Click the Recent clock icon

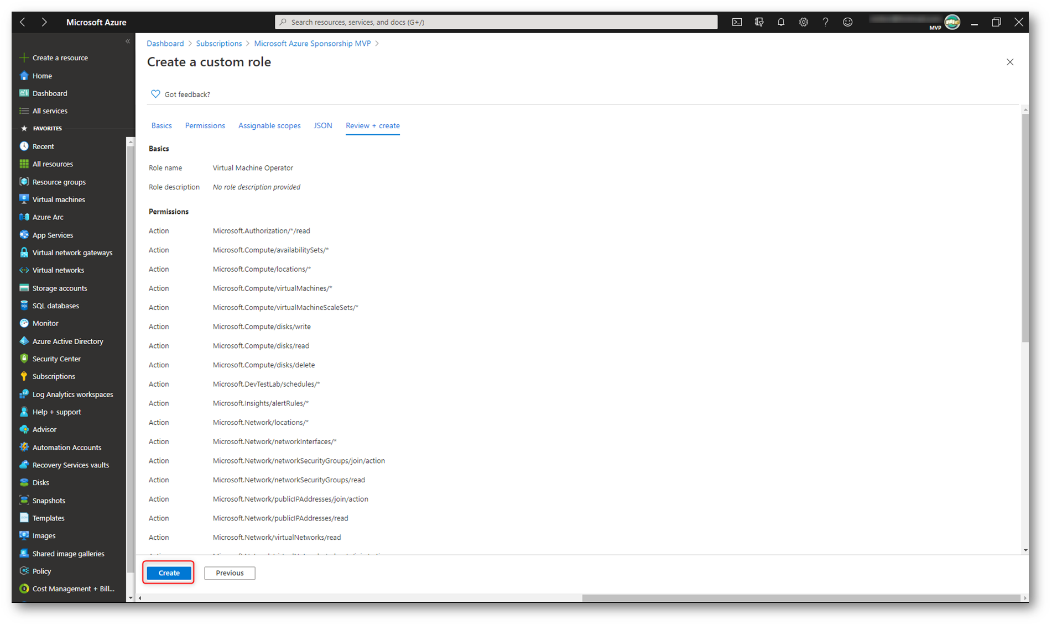pyautogui.click(x=24, y=146)
